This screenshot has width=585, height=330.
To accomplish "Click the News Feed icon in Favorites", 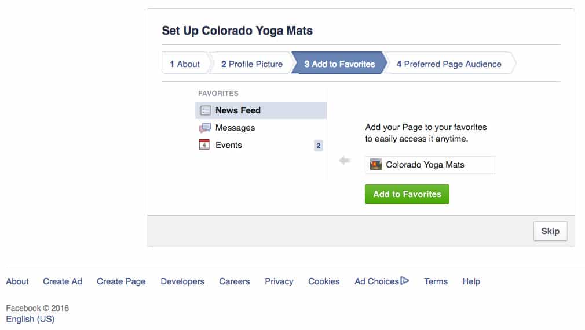I will [205, 110].
